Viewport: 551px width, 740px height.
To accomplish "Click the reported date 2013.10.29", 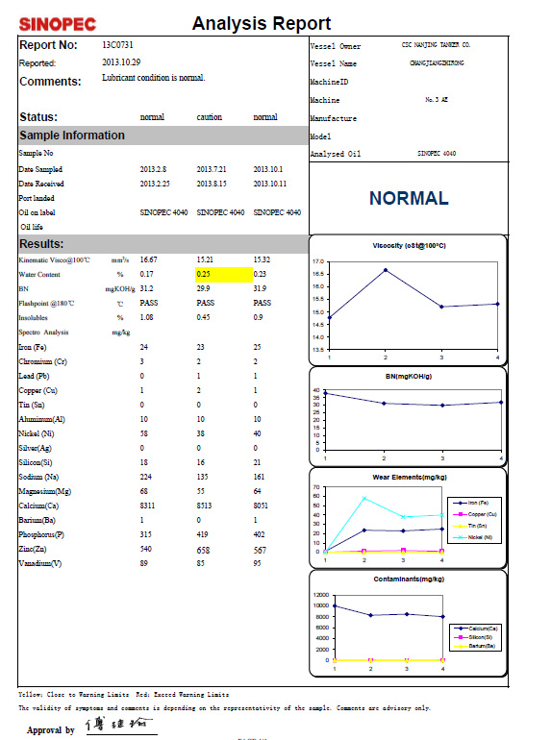I will [121, 62].
